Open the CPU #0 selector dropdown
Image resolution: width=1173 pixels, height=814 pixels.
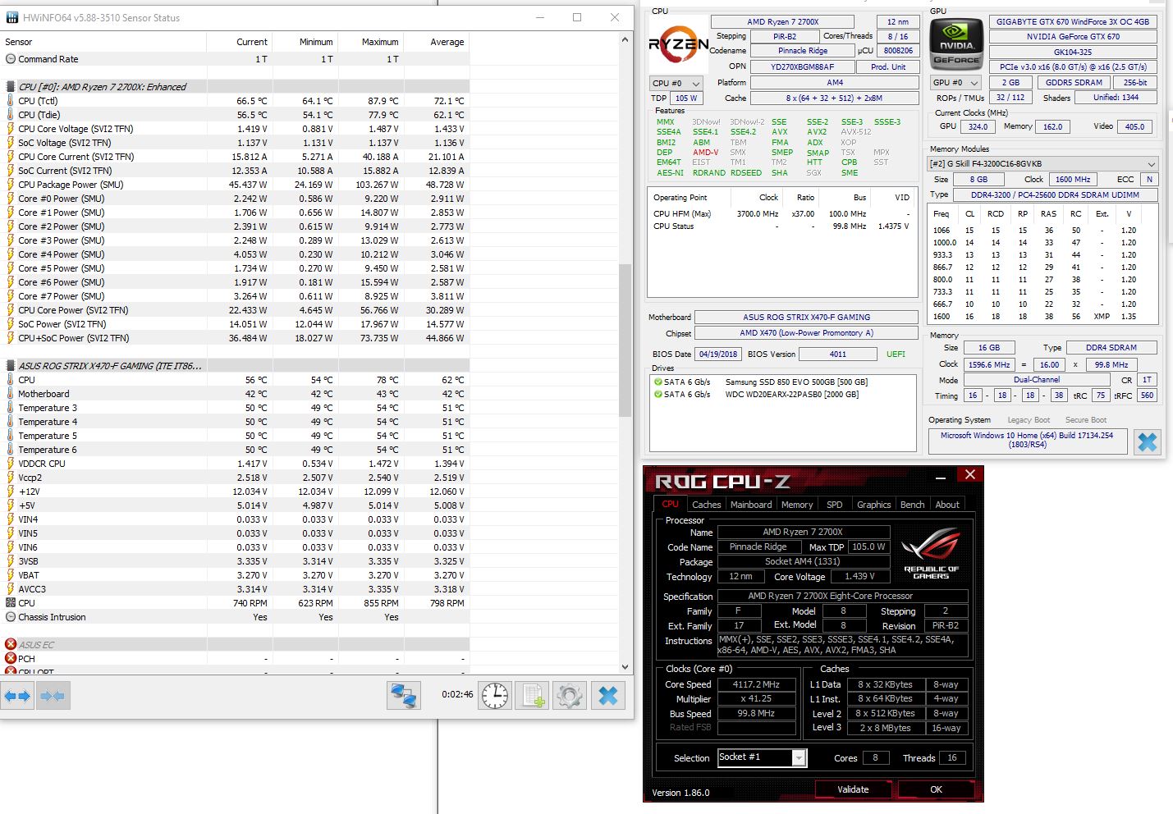tap(676, 83)
